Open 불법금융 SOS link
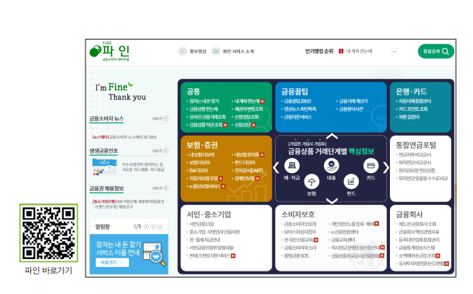This screenshot has height=294, width=473. pos(296,256)
